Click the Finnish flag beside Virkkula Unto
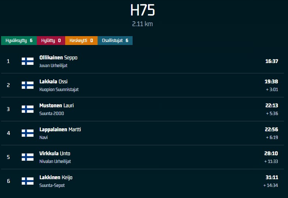Viewport: 288px width, 198px height. click(28, 157)
